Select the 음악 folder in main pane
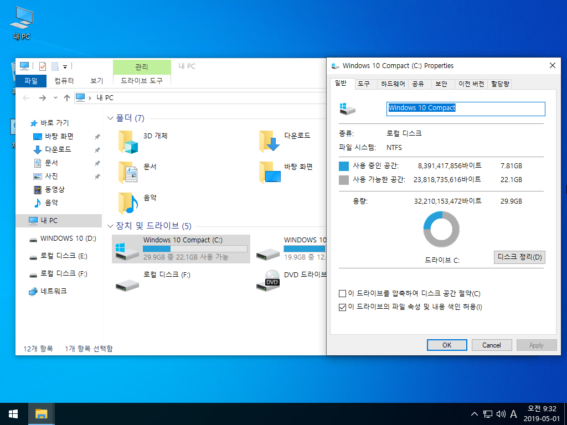This screenshot has width=567, height=425. pyautogui.click(x=137, y=204)
